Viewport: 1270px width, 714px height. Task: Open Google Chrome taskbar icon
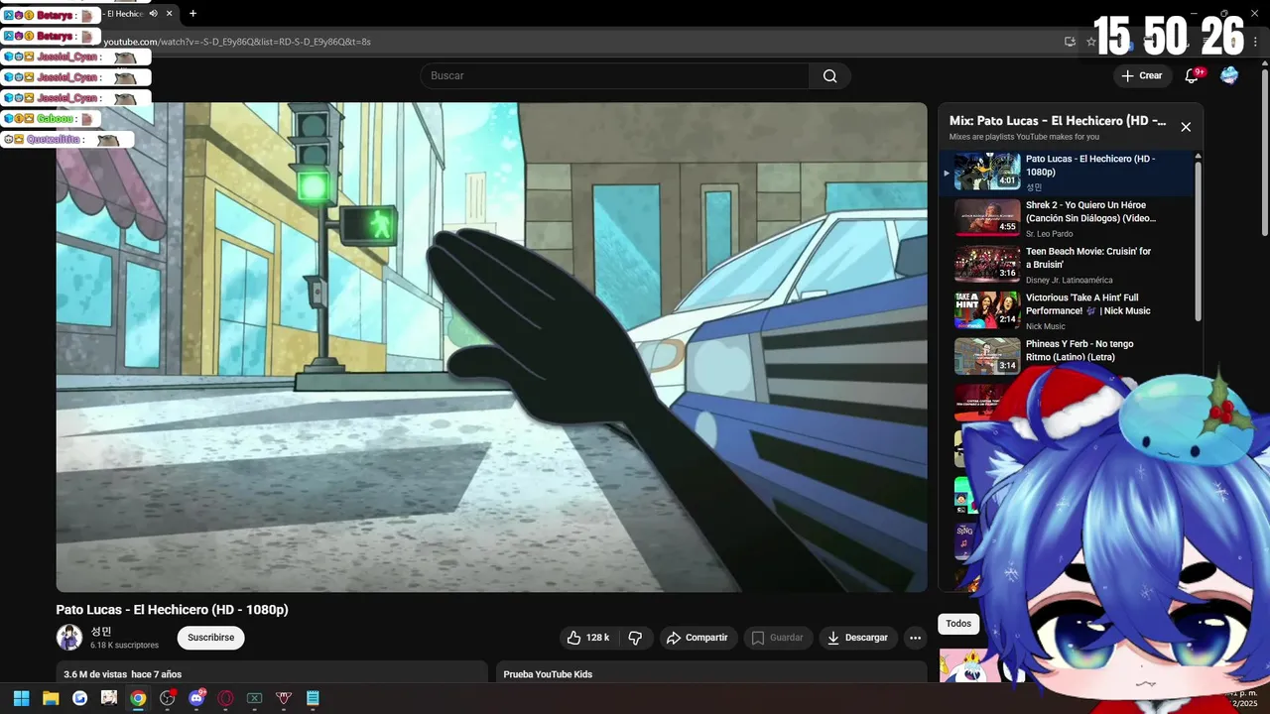coord(138,698)
